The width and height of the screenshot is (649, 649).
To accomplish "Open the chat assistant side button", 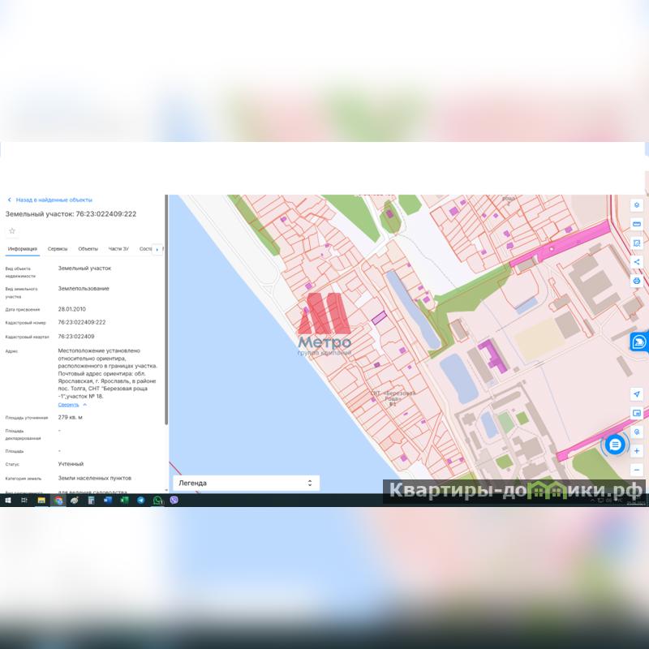I will click(639, 342).
